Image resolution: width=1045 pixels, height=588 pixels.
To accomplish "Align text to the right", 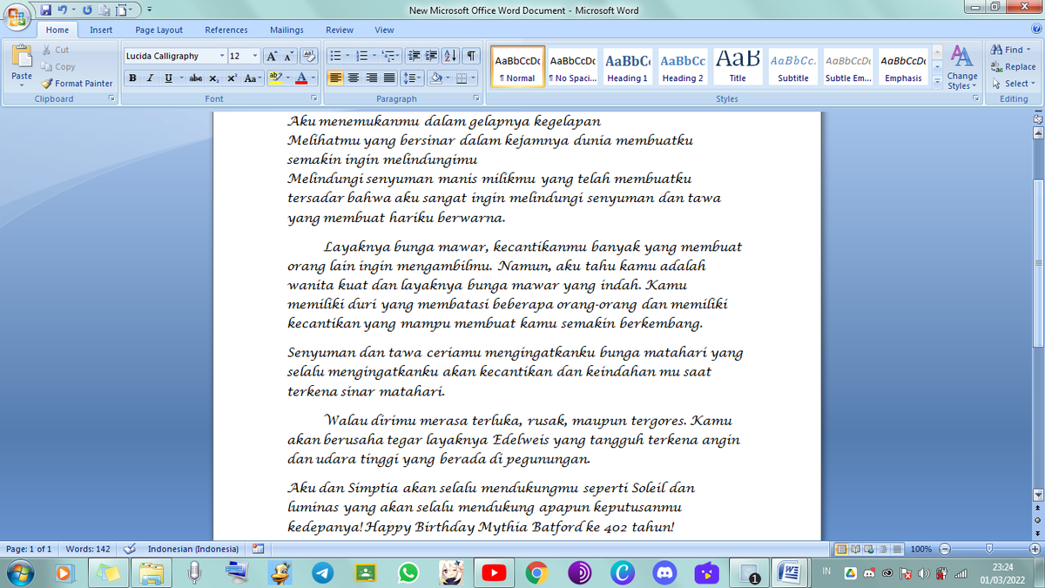I will click(370, 78).
